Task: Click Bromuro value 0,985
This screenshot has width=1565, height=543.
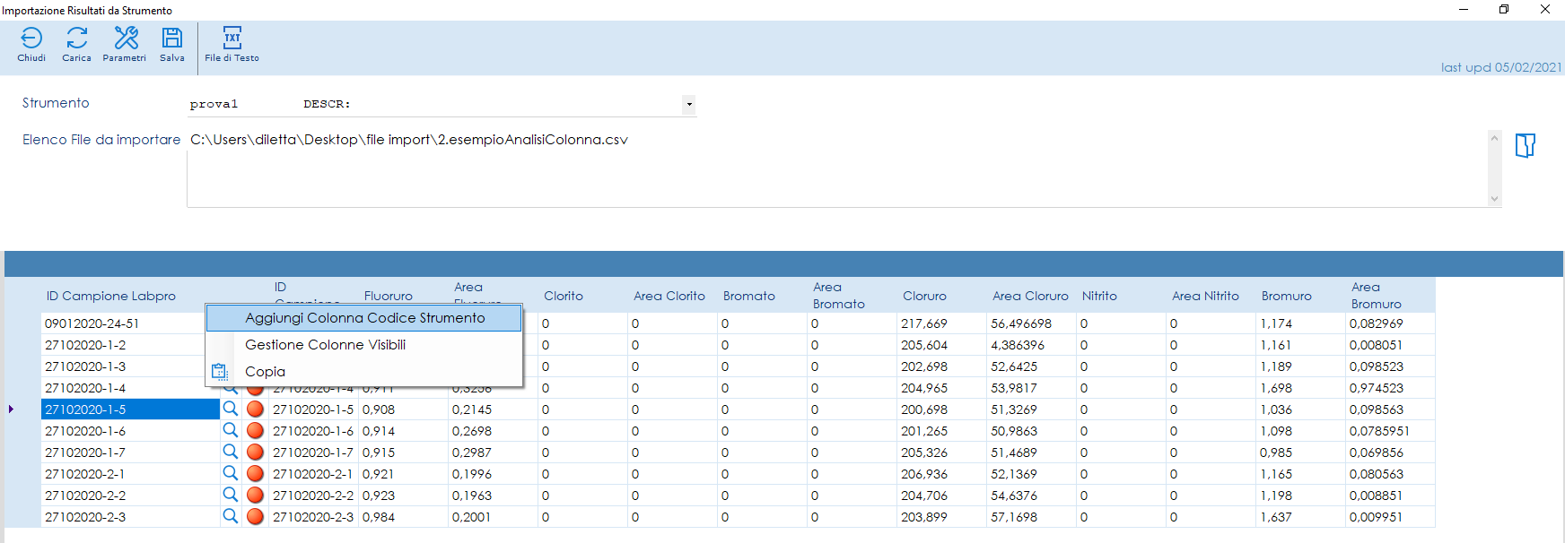Action: pos(1300,452)
